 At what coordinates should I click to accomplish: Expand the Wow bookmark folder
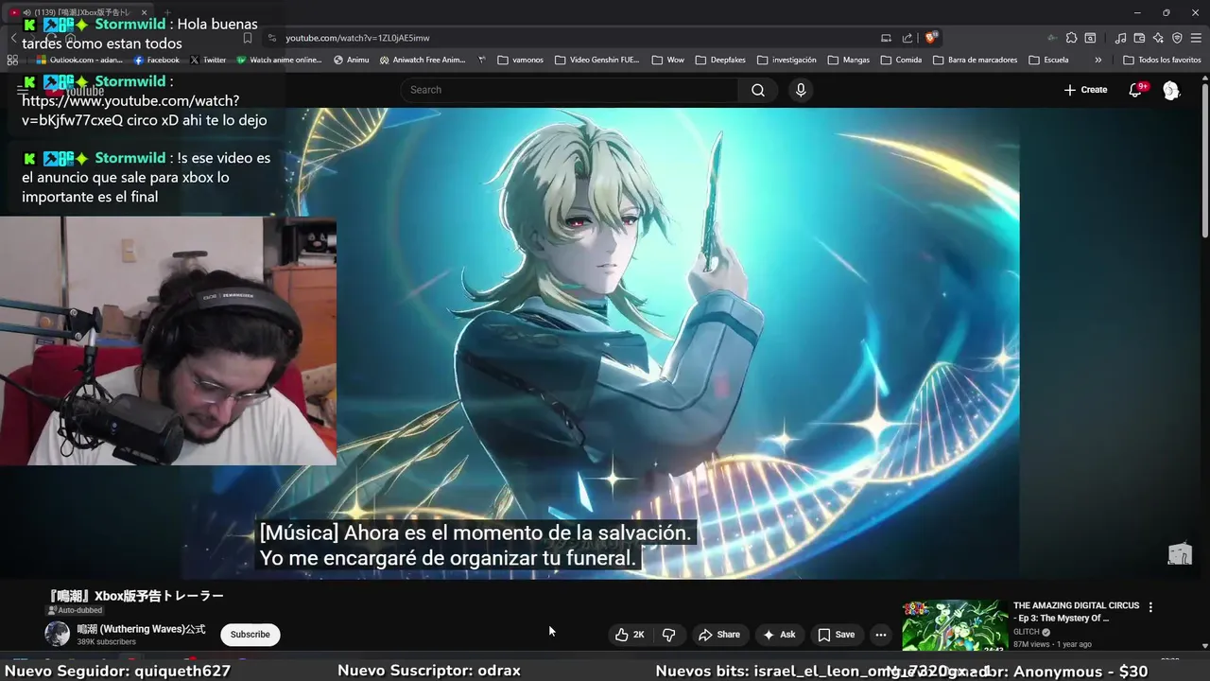tap(667, 60)
